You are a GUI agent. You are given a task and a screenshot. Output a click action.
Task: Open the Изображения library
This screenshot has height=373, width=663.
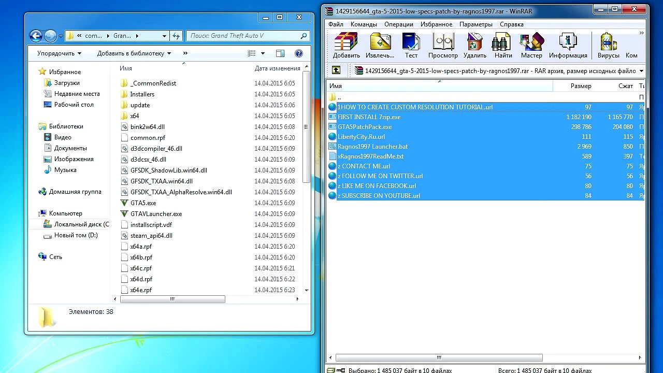(x=74, y=159)
